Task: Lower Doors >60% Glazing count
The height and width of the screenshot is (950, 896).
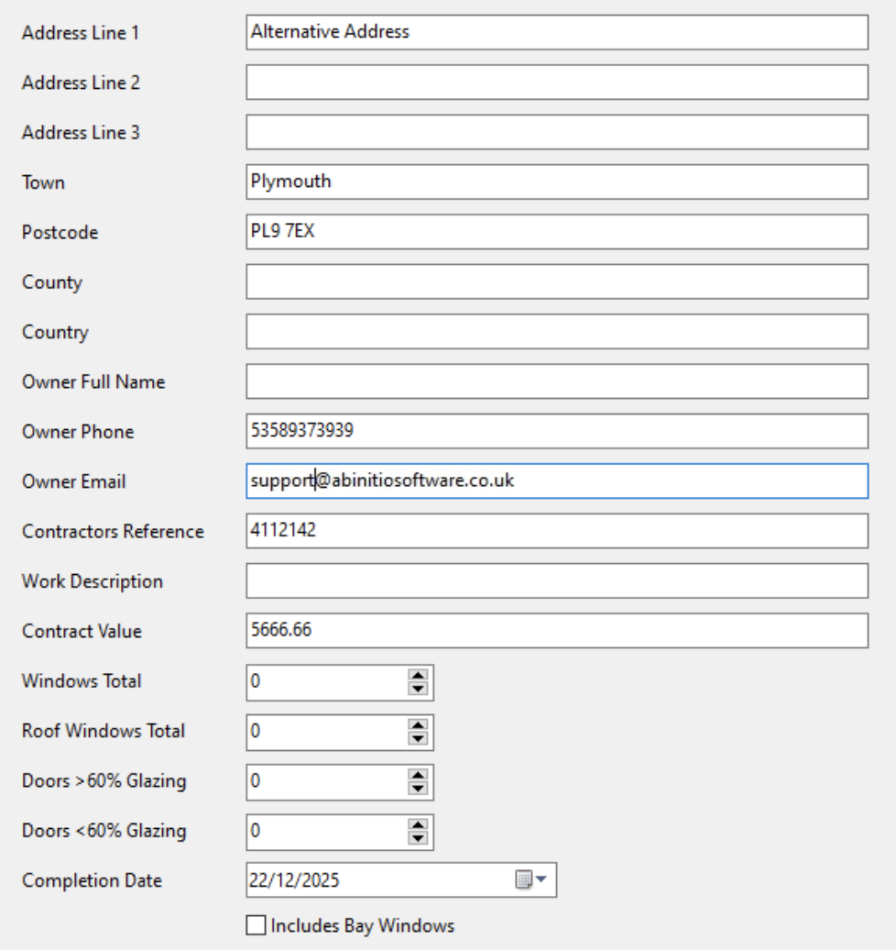Action: (x=419, y=788)
